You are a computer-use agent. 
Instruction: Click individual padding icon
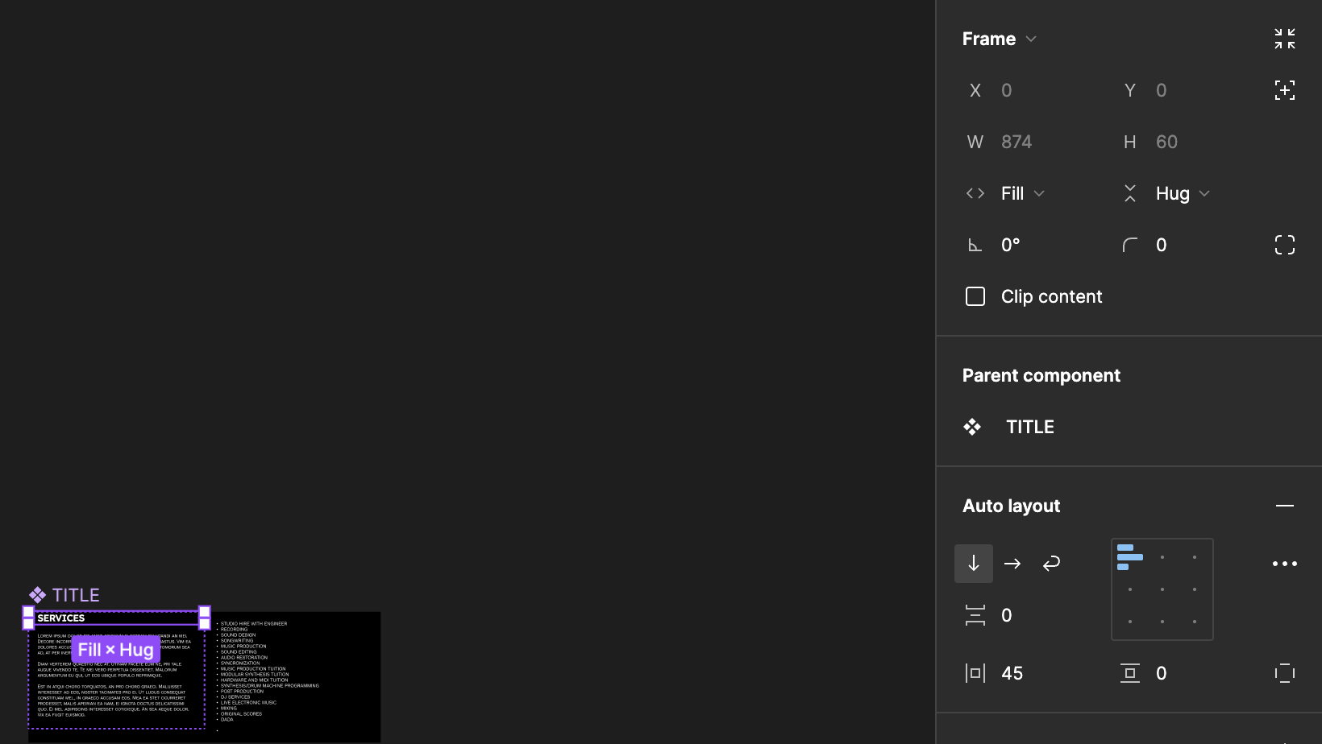coord(1285,673)
